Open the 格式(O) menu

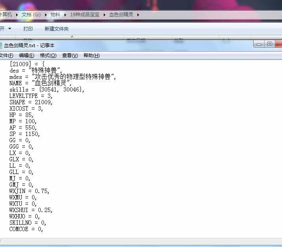pos(48,56)
